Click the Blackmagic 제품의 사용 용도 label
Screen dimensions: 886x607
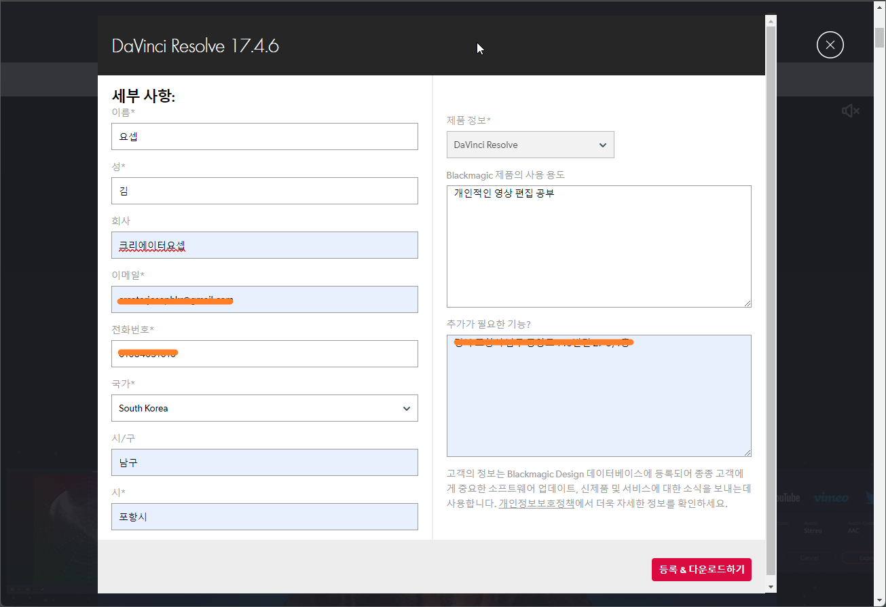click(506, 174)
